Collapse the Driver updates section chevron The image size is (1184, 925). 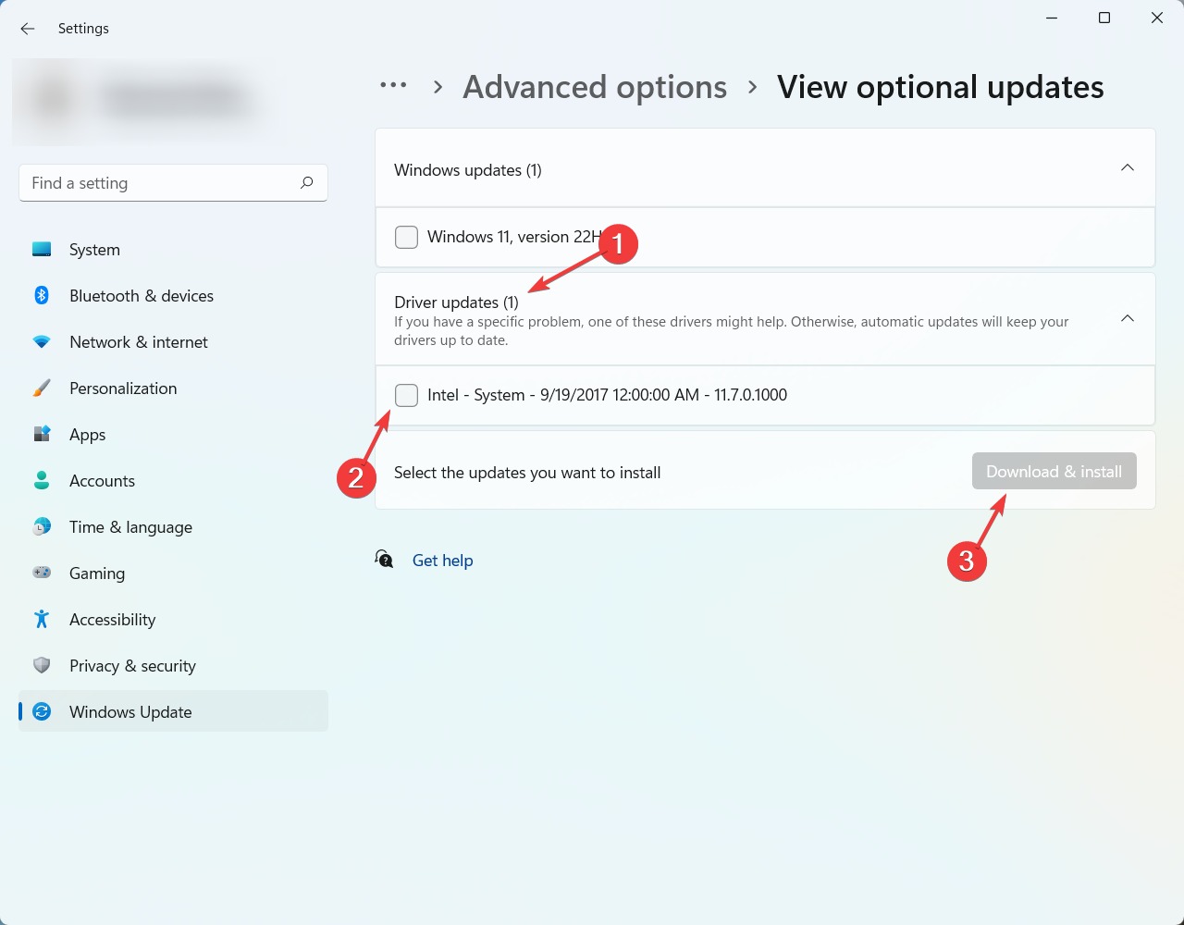(x=1128, y=319)
